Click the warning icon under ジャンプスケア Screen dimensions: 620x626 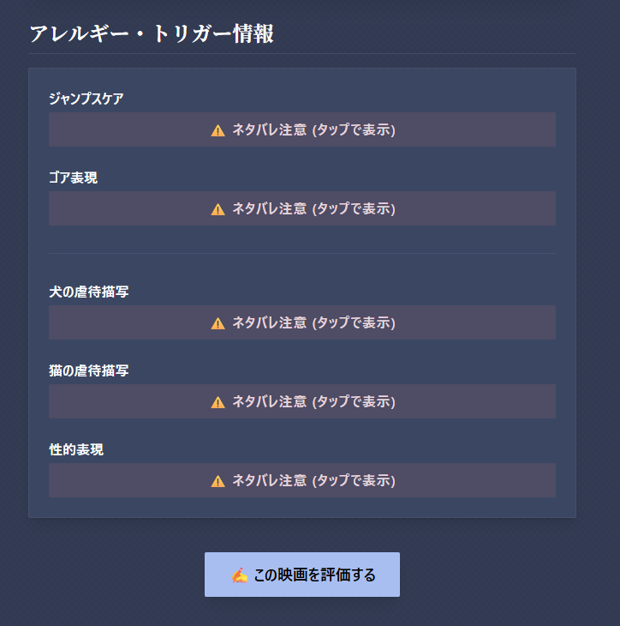(218, 130)
